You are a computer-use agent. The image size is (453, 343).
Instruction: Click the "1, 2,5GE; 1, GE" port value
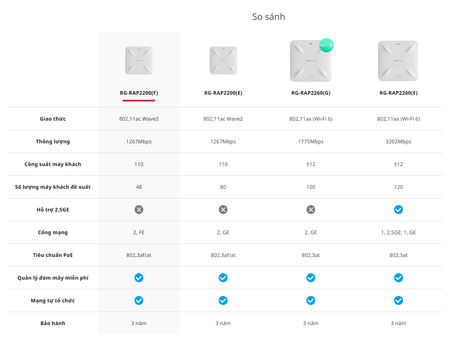(x=399, y=232)
